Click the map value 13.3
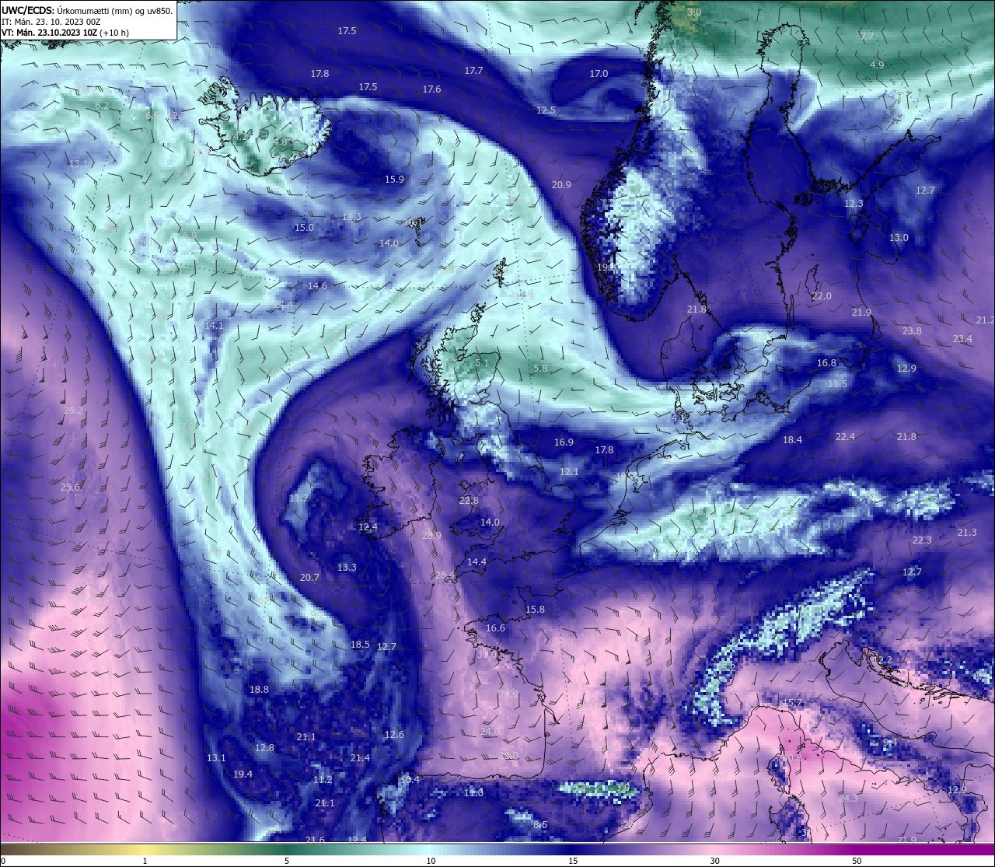The width and height of the screenshot is (995, 867). [347, 568]
